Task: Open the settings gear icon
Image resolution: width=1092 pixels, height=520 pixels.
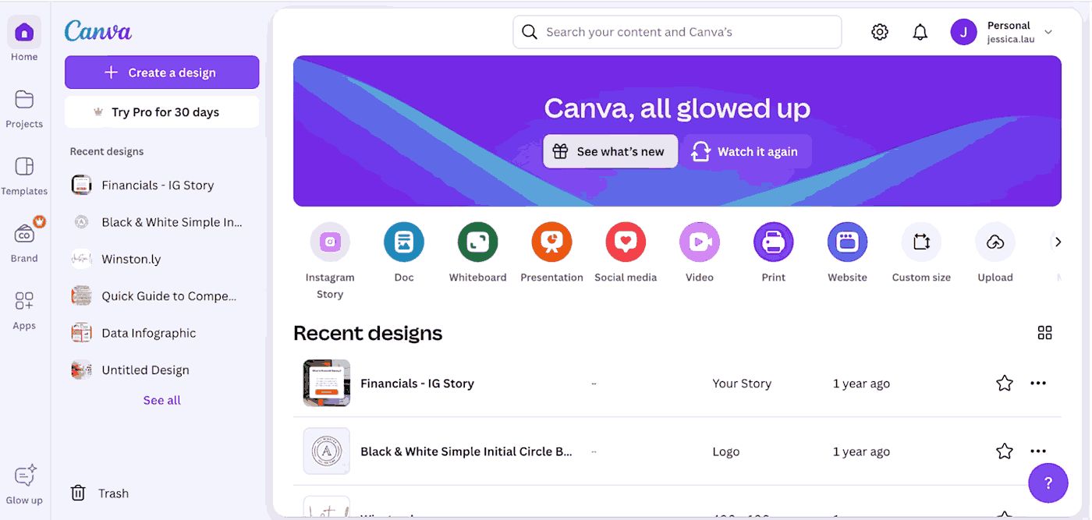Action: pos(880,32)
